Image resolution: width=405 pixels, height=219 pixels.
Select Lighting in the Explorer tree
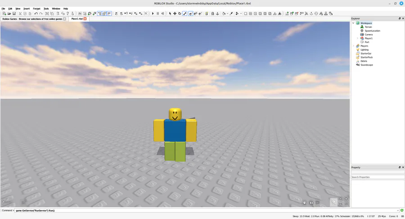coord(364,50)
